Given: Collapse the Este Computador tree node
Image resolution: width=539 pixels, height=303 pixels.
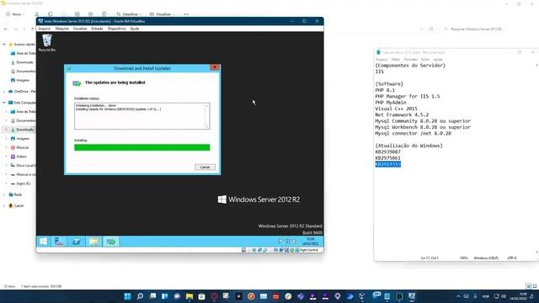Looking at the screenshot, I should tap(4, 103).
